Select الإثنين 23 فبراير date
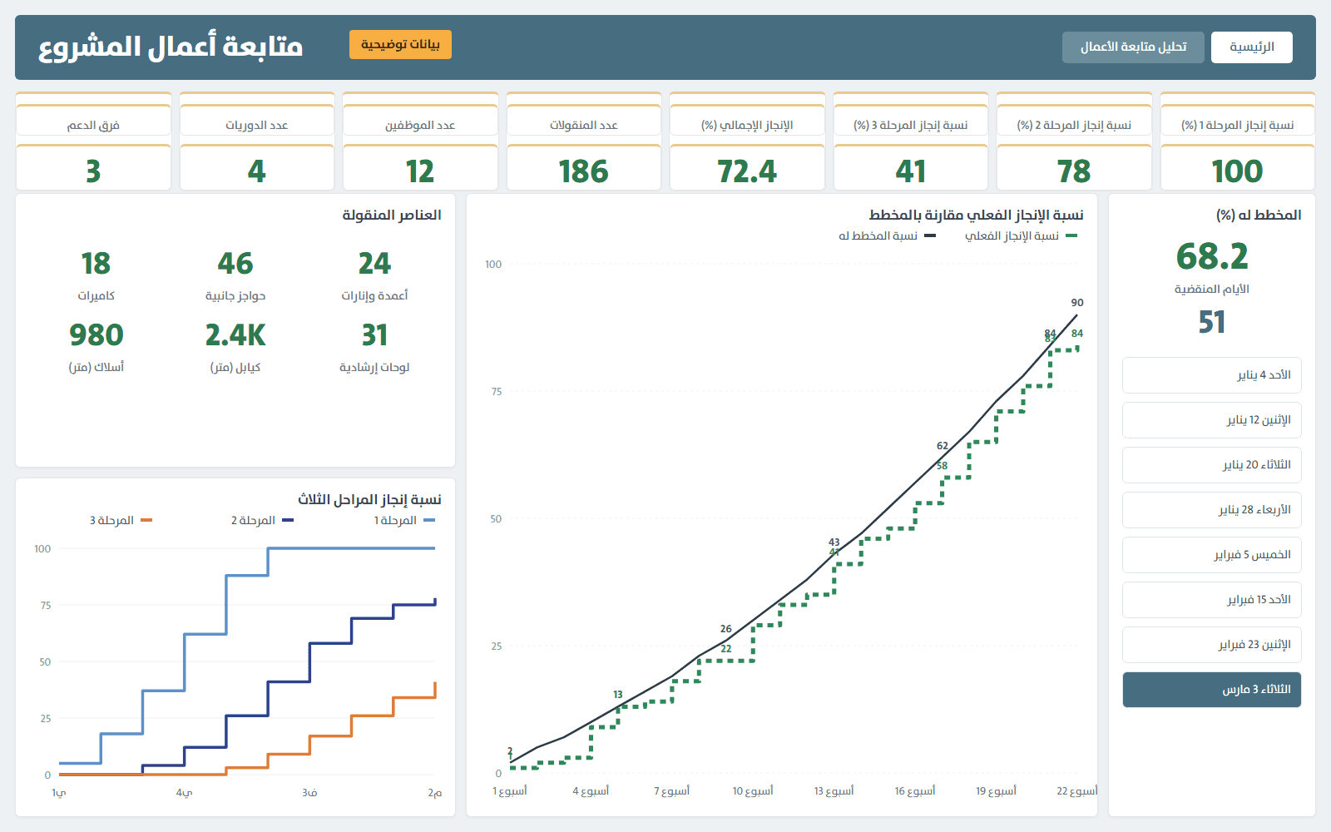 click(1211, 645)
